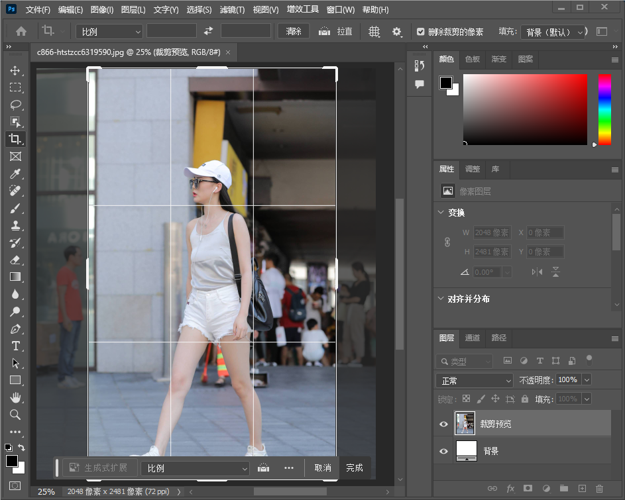This screenshot has width=625, height=500.
Task: Click the 清除 button
Action: [294, 31]
